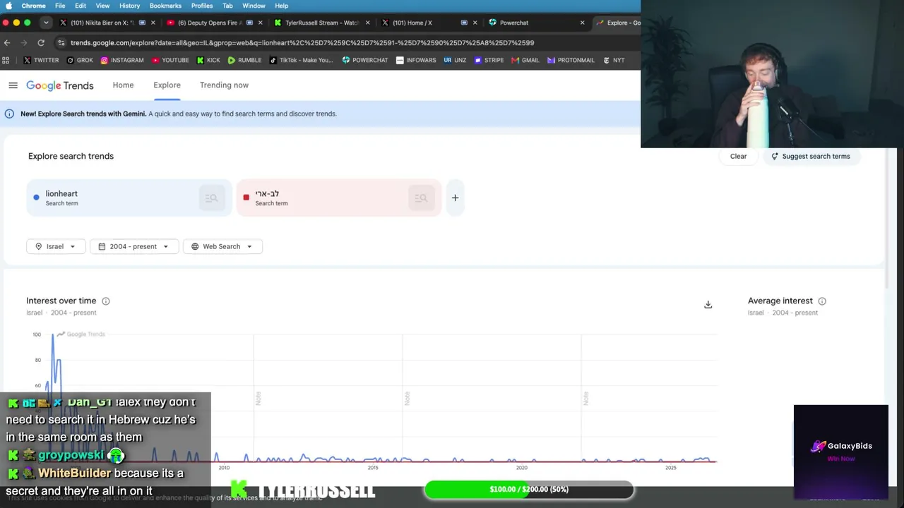Click the info icon in the Gemini banner
904x508 pixels.
click(x=9, y=114)
